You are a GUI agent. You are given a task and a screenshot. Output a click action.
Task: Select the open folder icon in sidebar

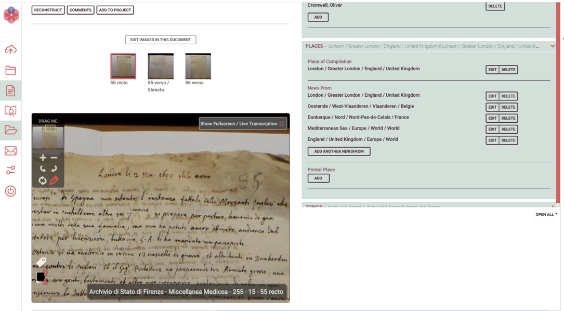tap(10, 130)
